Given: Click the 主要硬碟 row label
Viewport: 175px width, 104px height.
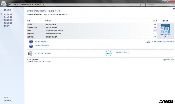Looking at the screenshot, I should 30,37.
